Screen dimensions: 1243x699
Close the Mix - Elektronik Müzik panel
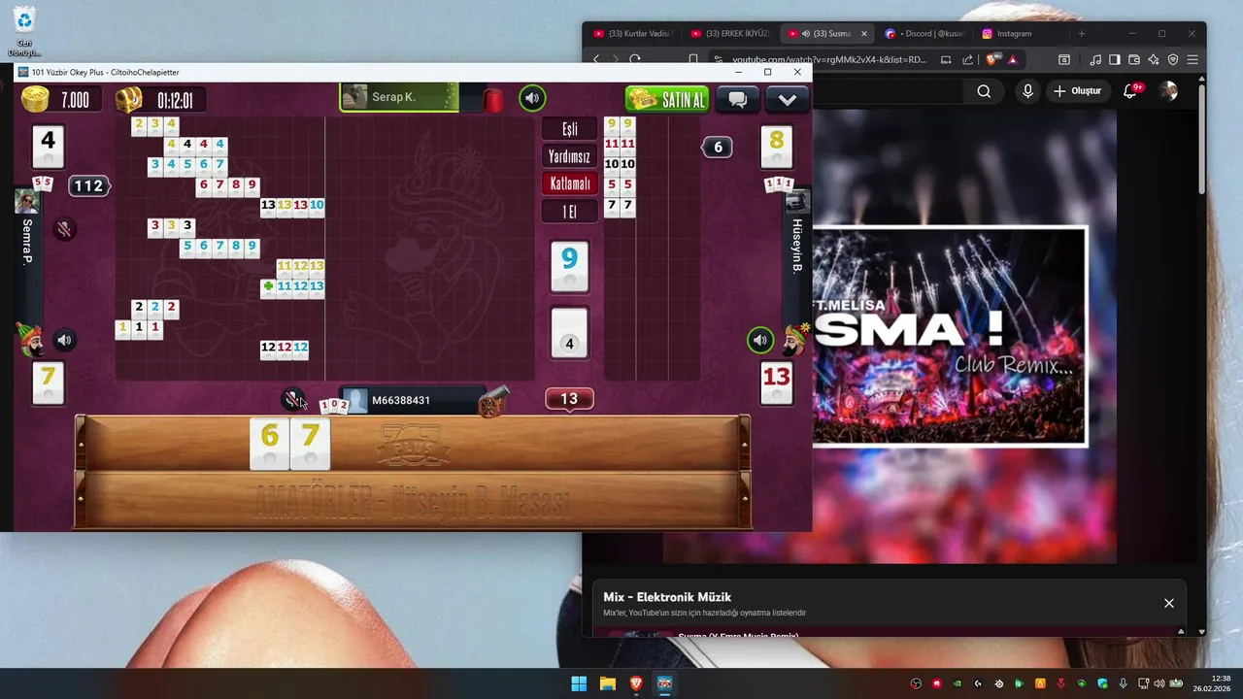(x=1169, y=603)
